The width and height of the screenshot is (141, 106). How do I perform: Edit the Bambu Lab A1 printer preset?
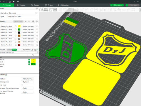tap(36, 13)
